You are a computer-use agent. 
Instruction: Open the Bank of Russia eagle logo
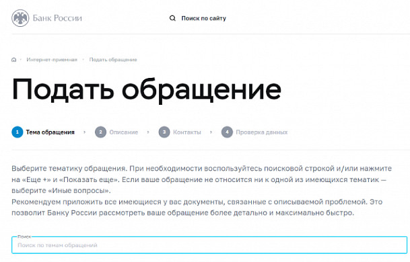[20, 18]
